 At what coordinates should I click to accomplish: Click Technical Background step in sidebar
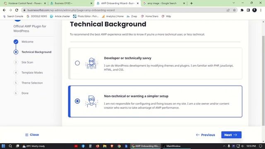pyautogui.click(x=36, y=52)
